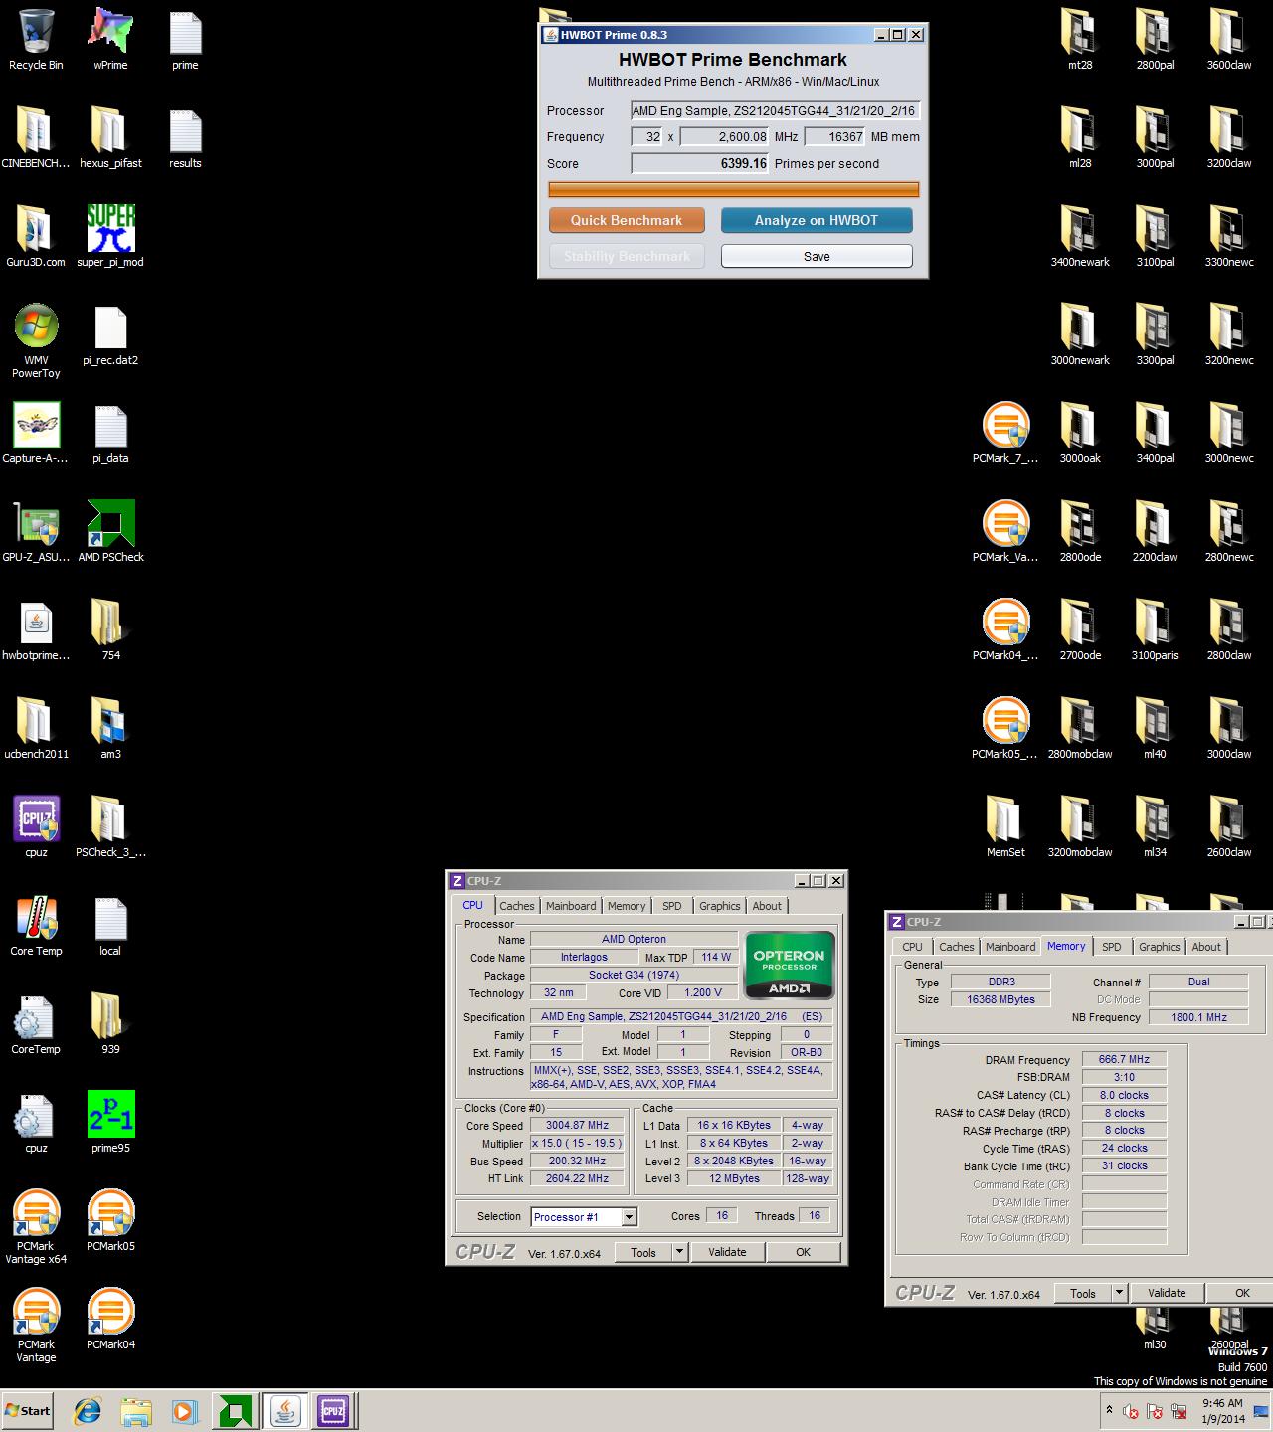Open the SPD tab in CPU-Z CPU window
The image size is (1273, 1432).
pyautogui.click(x=672, y=906)
